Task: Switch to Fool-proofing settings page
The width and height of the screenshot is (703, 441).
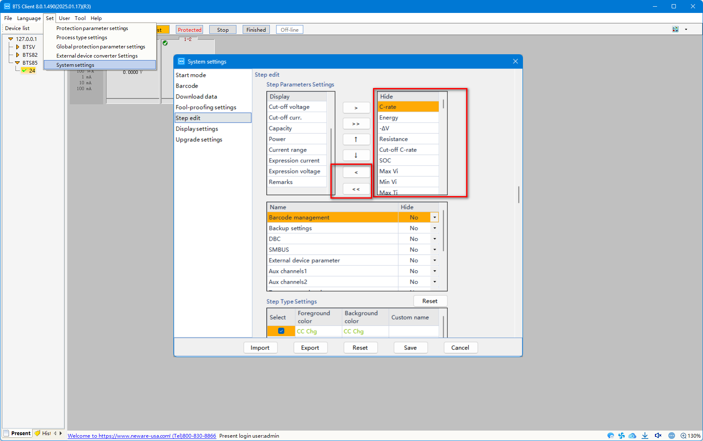Action: (213, 107)
